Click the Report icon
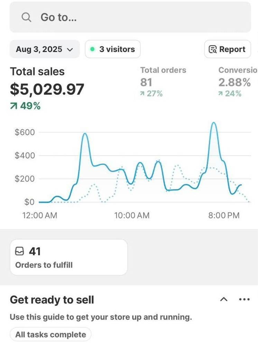 [x=213, y=49]
